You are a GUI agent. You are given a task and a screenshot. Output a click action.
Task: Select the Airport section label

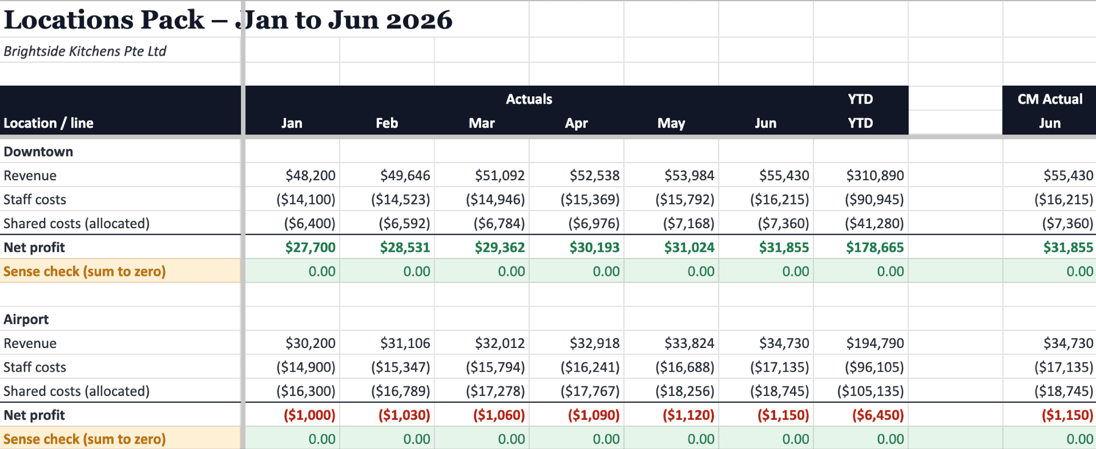point(26,319)
